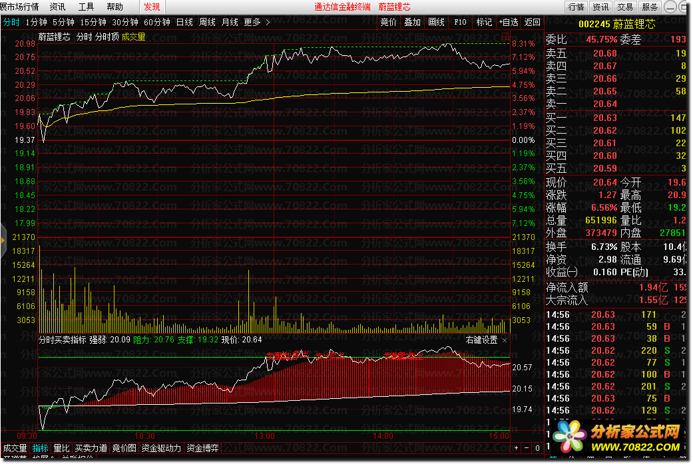Expand the left side panel arrow handle
The width and height of the screenshot is (693, 464).
click(3, 241)
